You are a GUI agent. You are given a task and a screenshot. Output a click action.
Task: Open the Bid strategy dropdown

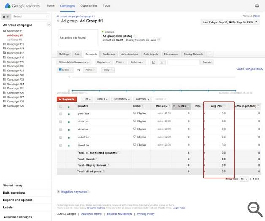(122, 99)
